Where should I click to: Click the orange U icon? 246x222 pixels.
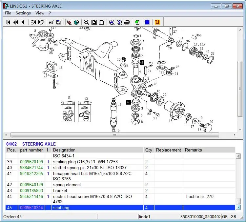pyautogui.click(x=157, y=22)
